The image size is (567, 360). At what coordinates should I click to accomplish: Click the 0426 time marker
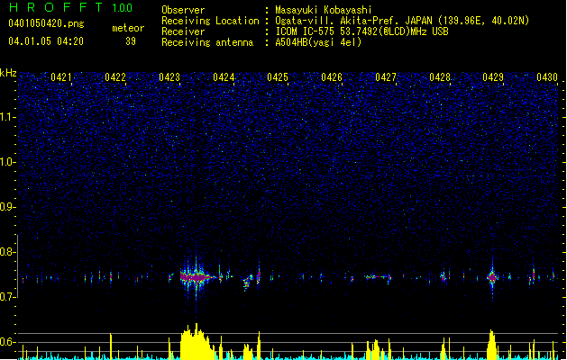point(332,77)
